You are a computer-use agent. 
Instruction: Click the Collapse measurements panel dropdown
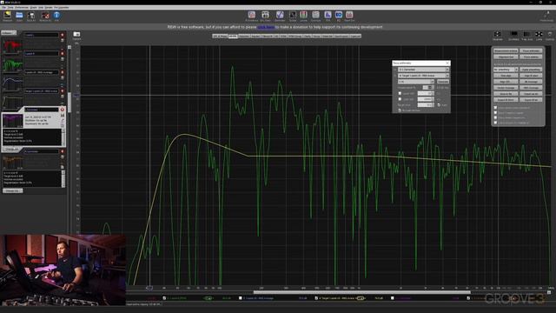coord(9,33)
